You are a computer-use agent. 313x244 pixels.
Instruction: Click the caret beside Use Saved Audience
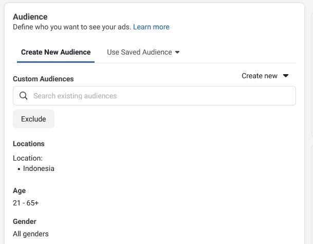coord(177,52)
